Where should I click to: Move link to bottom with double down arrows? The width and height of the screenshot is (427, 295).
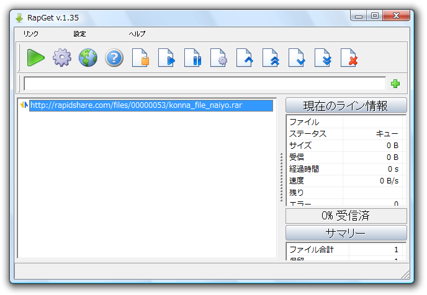click(x=323, y=58)
